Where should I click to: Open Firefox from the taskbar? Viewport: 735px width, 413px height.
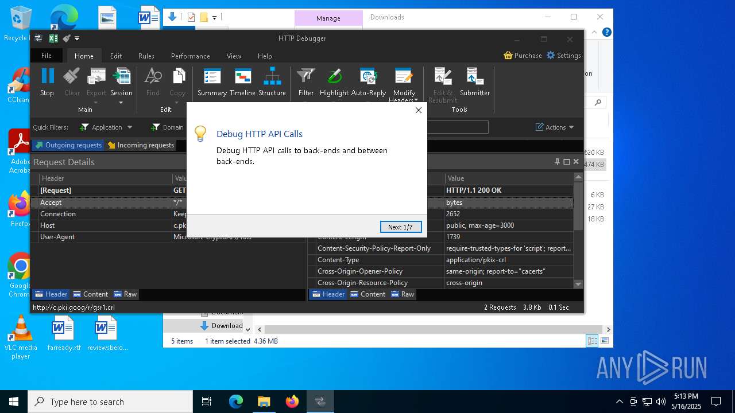click(292, 402)
